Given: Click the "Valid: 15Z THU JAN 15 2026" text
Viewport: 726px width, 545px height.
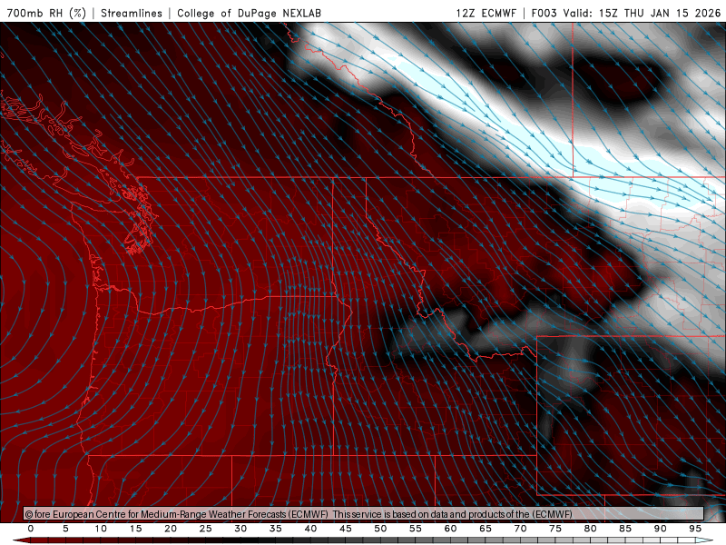Looking at the screenshot, I should coord(642,13).
